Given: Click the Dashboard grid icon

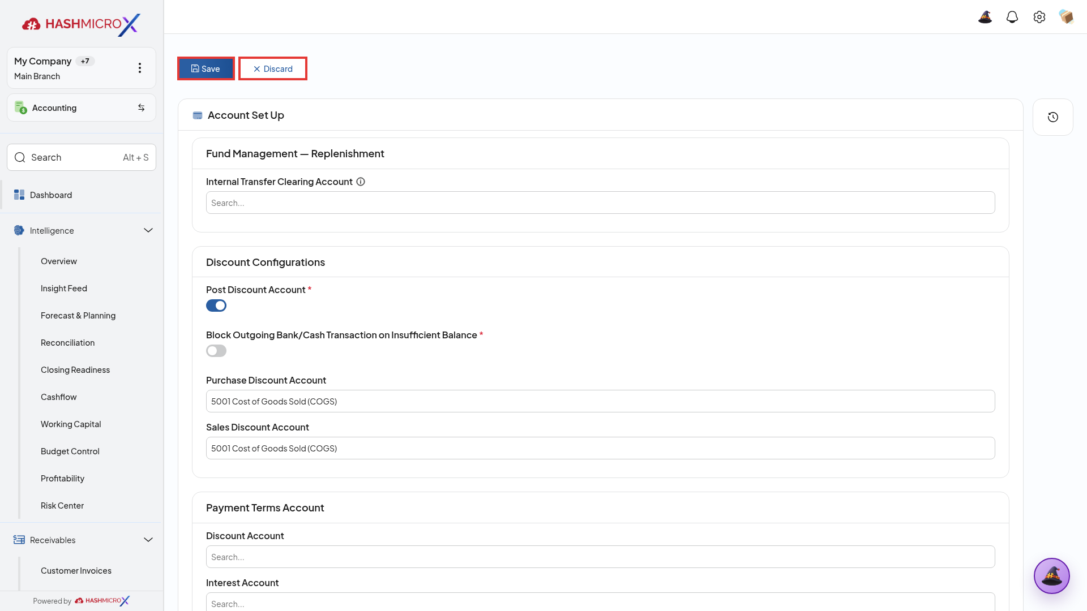Looking at the screenshot, I should click(19, 195).
